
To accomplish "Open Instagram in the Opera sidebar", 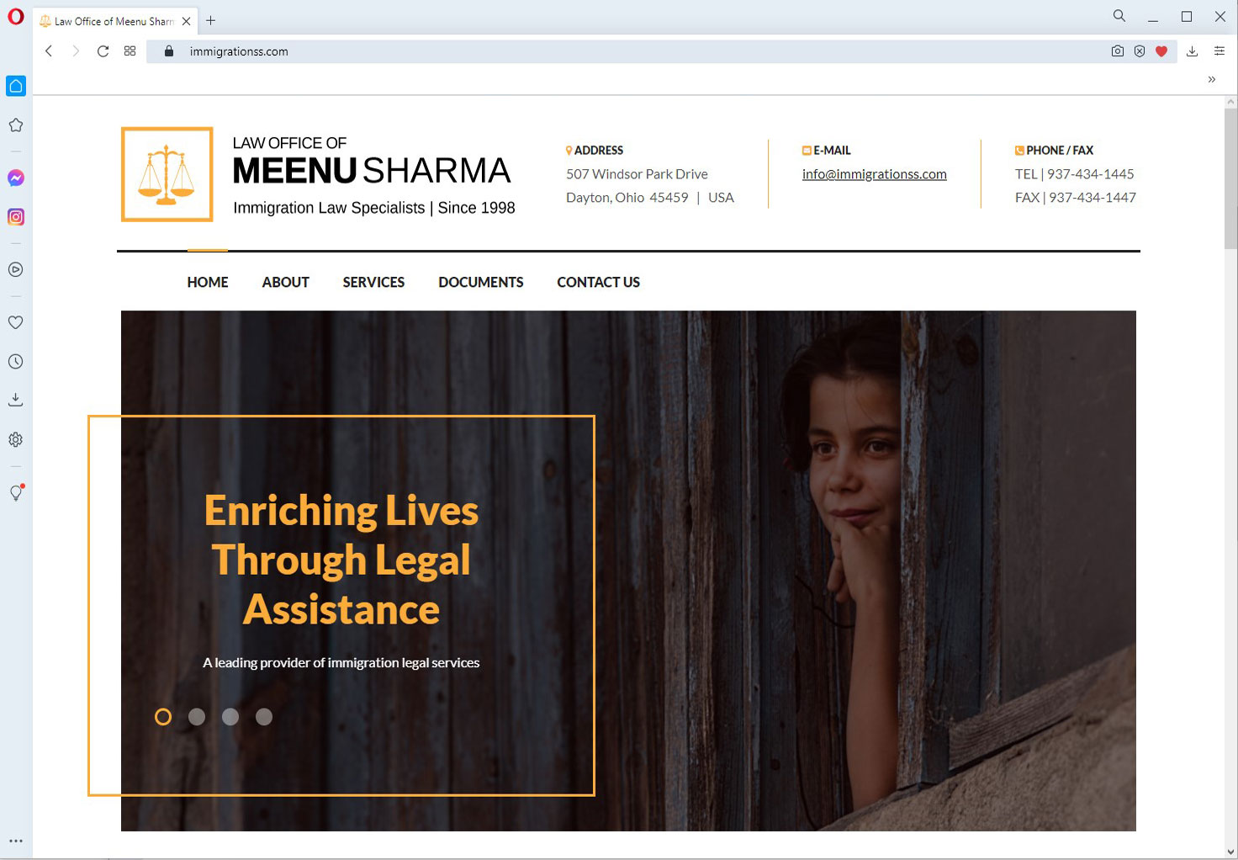I will point(15,217).
